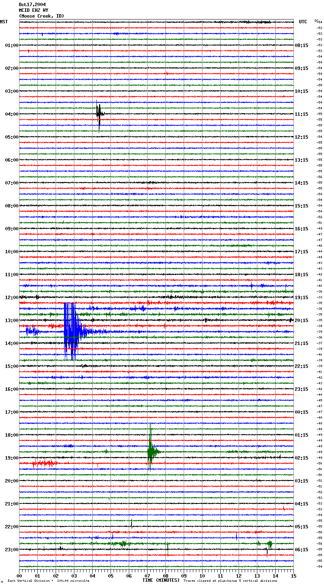This screenshot has width=324, height=586.
Task: Click the 06:15 UTC time label
Action: (302, 550)
